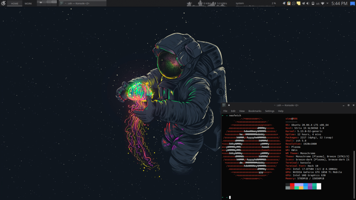
Task: Switch keyboard layout indicator 'us'
Action: [x=317, y=3]
